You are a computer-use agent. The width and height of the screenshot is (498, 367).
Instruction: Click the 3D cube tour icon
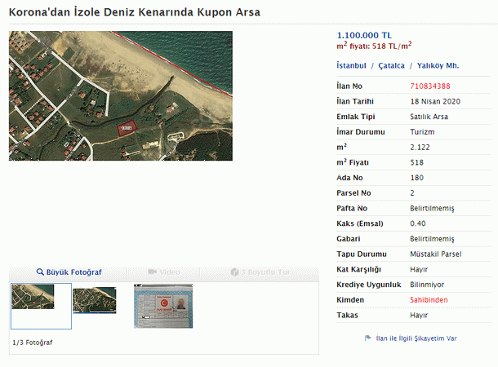(x=236, y=272)
